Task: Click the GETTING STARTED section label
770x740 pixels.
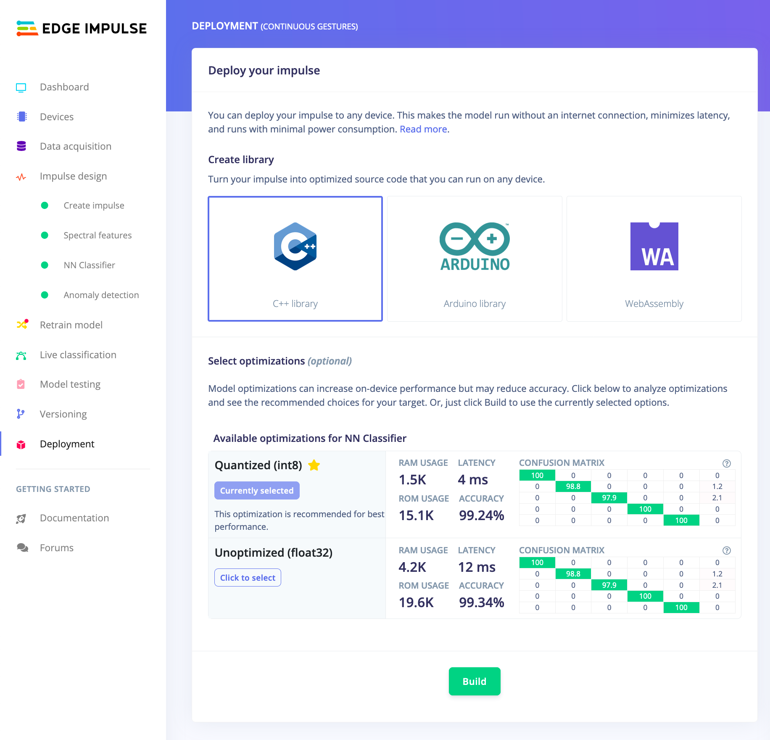Action: [53, 489]
